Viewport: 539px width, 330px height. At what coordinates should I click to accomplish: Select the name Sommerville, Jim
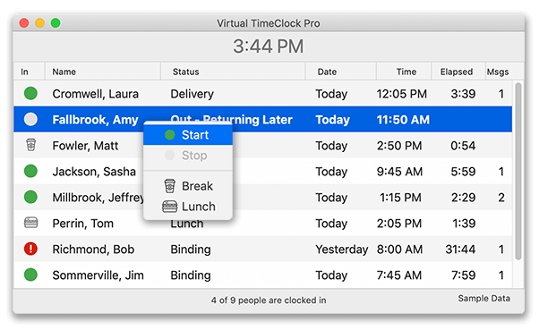coord(98,275)
